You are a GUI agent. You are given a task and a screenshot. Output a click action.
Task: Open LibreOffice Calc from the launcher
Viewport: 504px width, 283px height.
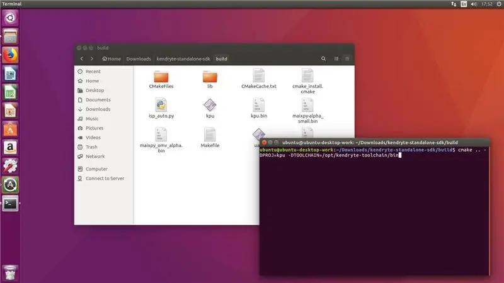(10, 92)
